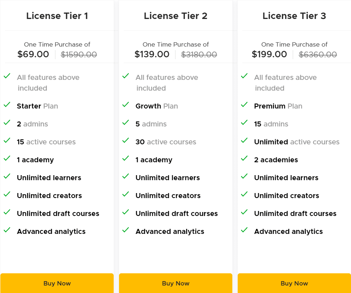Click the checkmark next to Growth Plan
The image size is (351, 293).
click(x=125, y=105)
